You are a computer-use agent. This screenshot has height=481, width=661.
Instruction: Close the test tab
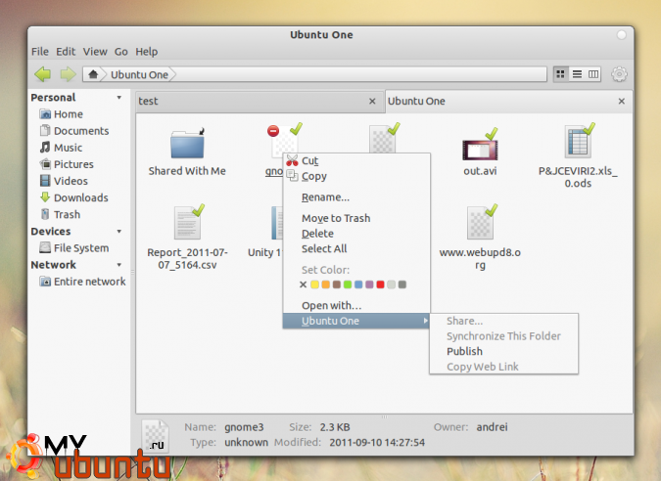(372, 102)
